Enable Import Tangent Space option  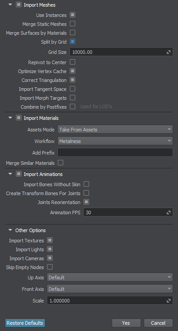click(x=73, y=89)
